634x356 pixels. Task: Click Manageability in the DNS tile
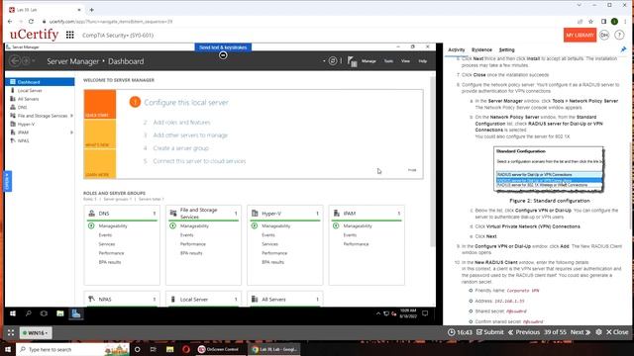[113, 226]
